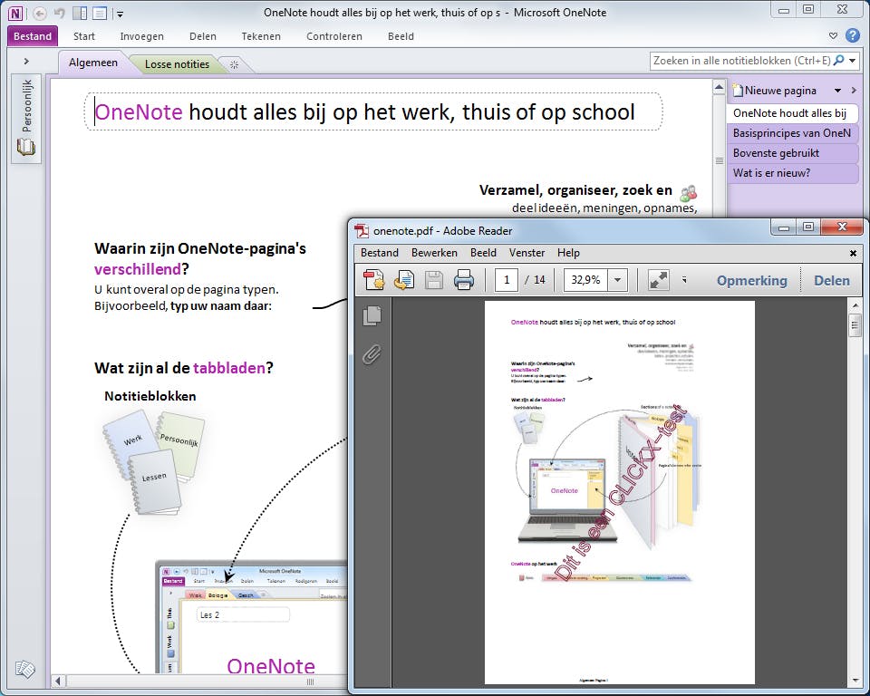Select page 'Bovenste gebruikt'

[792, 153]
